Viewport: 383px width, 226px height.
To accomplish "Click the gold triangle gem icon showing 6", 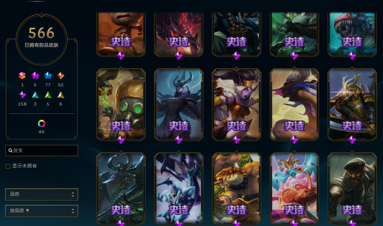I will point(60,95).
